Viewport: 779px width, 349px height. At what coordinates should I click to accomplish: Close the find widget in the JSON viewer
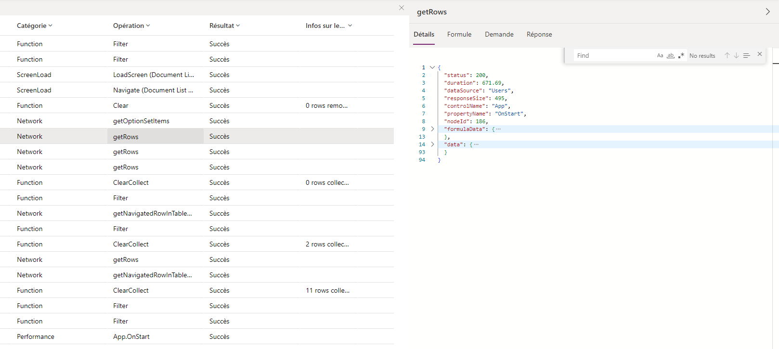[x=760, y=54]
